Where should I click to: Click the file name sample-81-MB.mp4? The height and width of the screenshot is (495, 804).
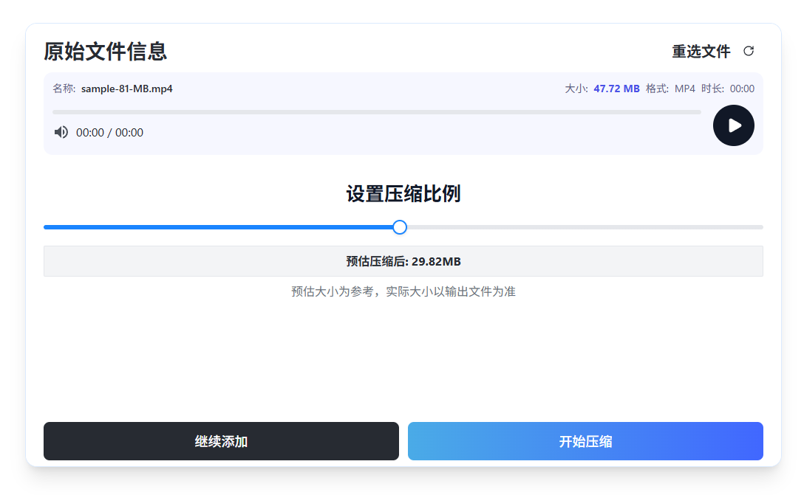click(x=126, y=89)
